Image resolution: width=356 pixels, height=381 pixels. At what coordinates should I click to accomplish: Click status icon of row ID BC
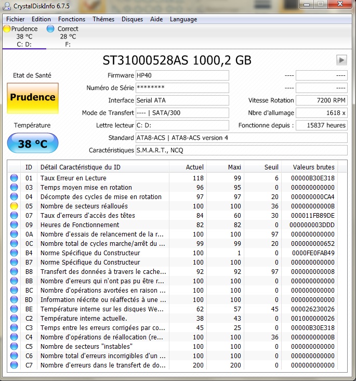[x=14, y=290]
